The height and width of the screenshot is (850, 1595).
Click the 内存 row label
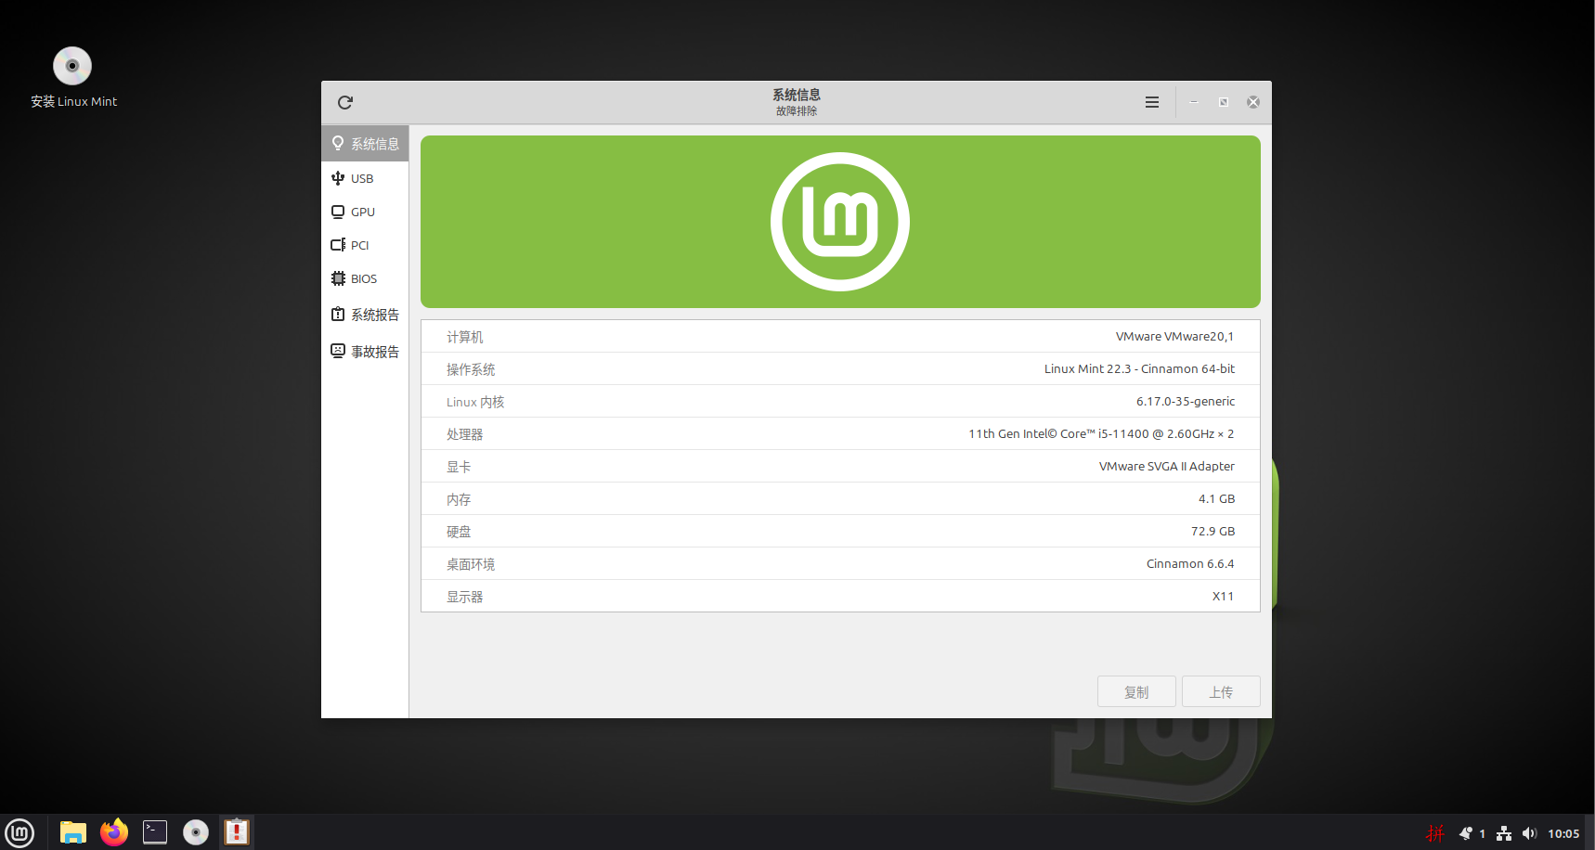(x=459, y=499)
